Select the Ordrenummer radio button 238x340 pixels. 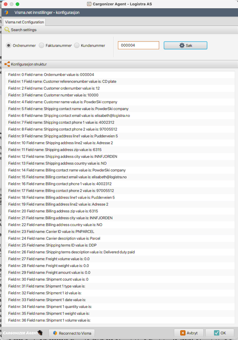[x=8, y=45]
